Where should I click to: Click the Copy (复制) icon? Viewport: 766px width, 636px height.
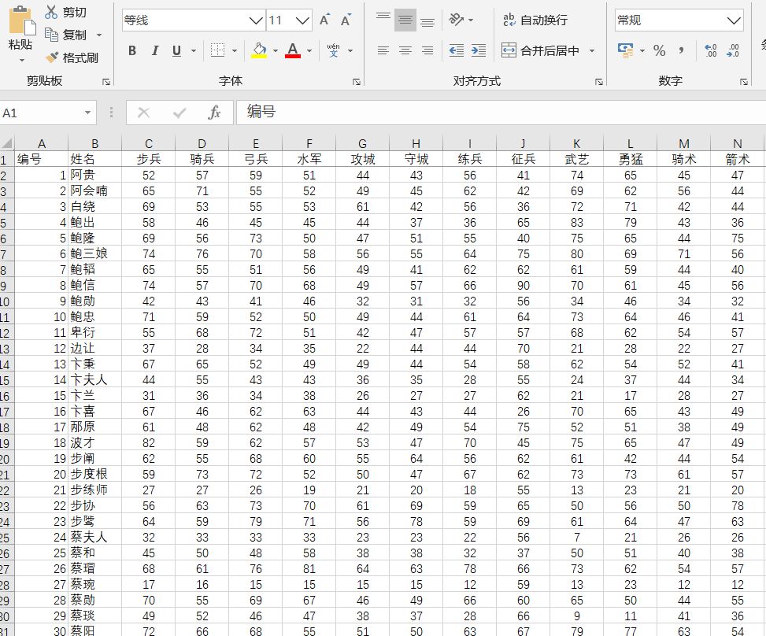coord(51,35)
